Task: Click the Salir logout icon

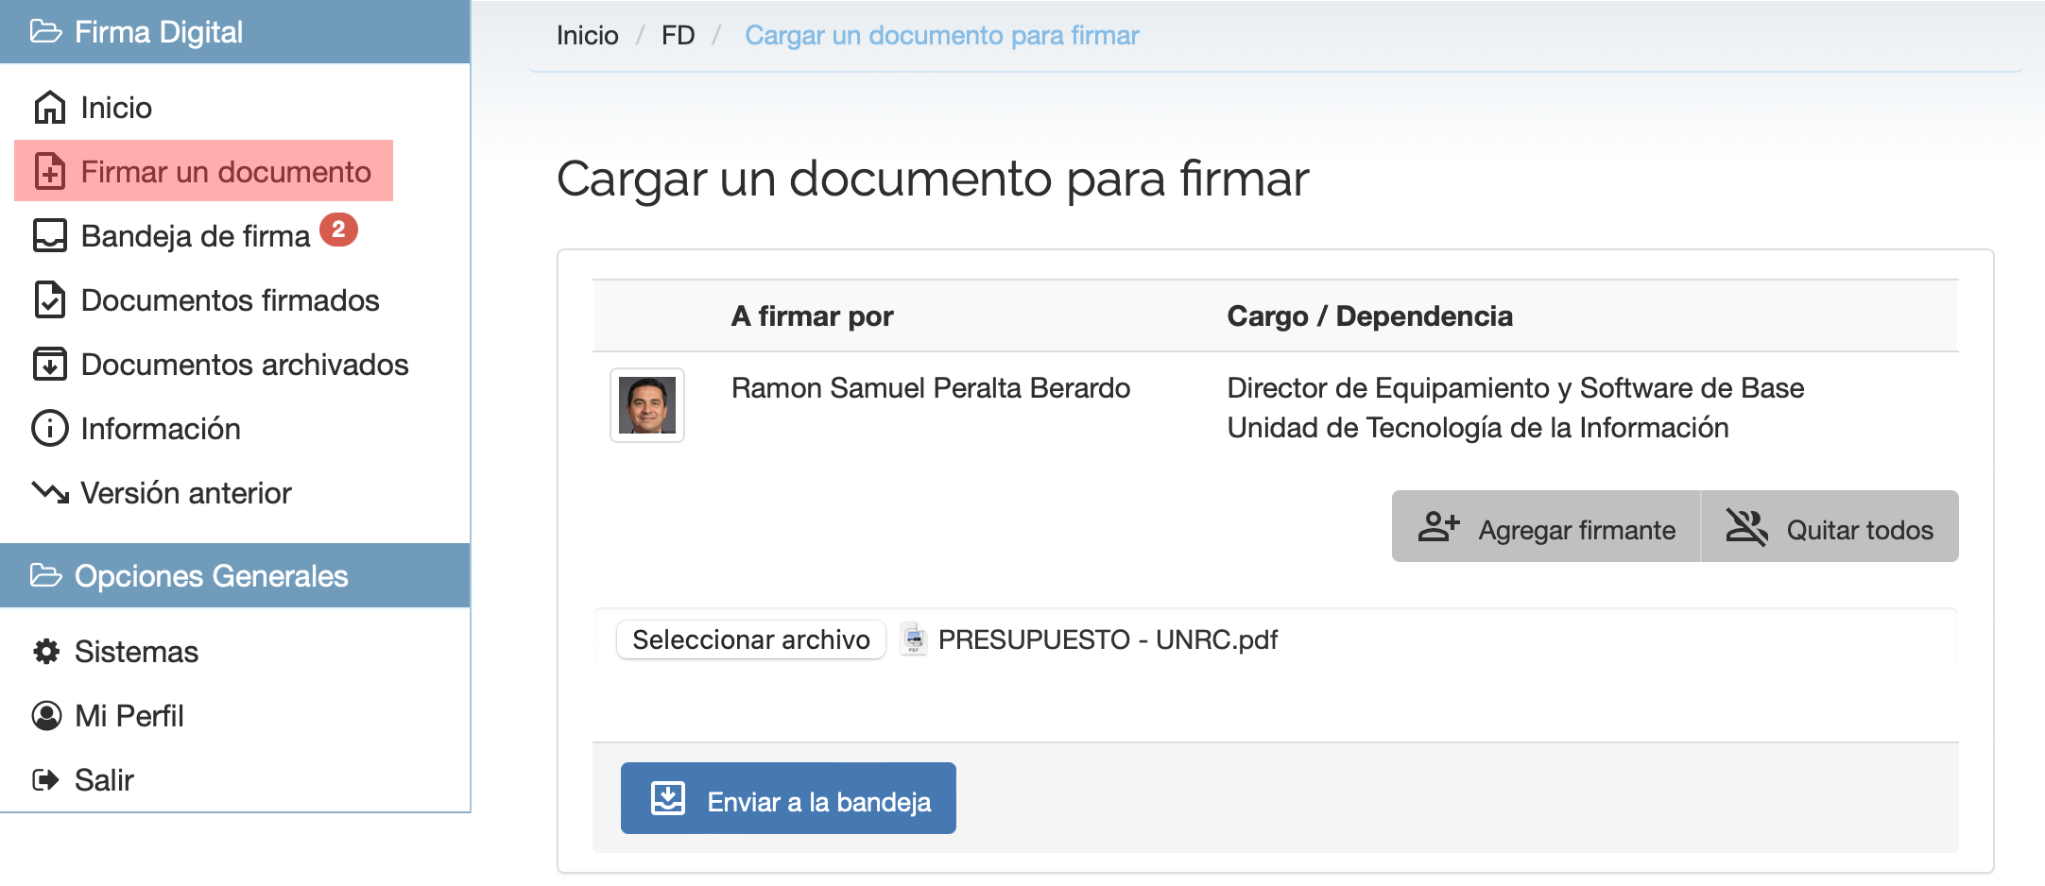Action: pos(46,778)
